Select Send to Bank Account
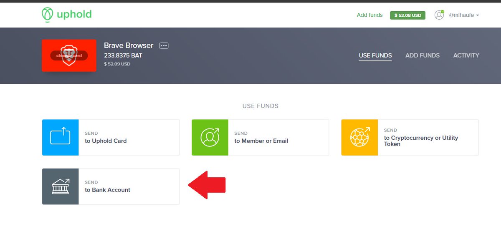This screenshot has height=234, width=501. (x=111, y=186)
